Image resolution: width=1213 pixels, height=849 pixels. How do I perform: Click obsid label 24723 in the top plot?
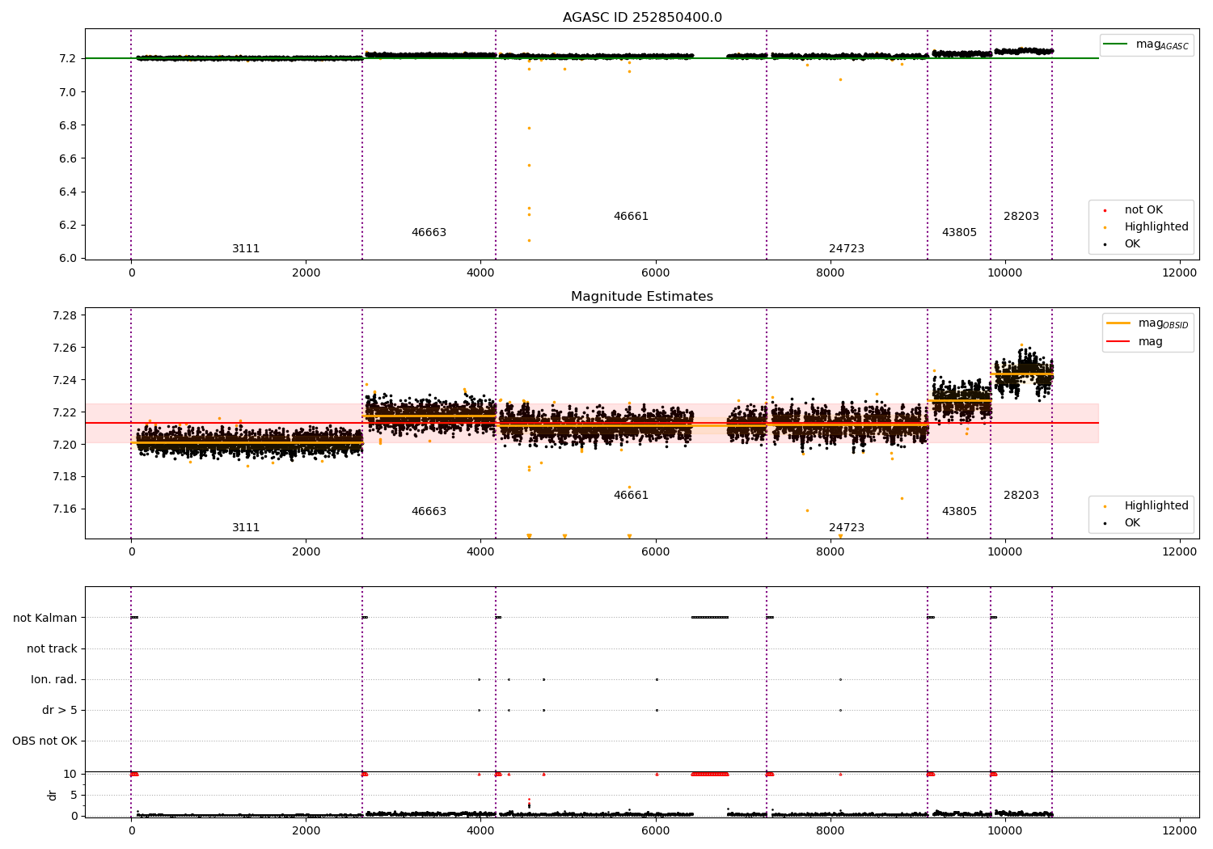point(847,249)
